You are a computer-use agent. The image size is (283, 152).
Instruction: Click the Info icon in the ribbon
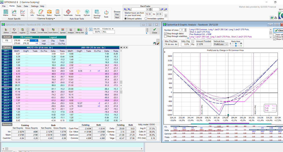[x=32, y=13]
